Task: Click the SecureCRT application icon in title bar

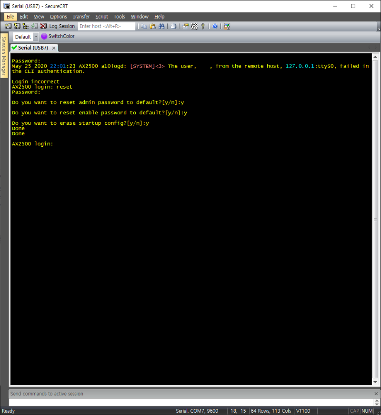Action: 6,6
